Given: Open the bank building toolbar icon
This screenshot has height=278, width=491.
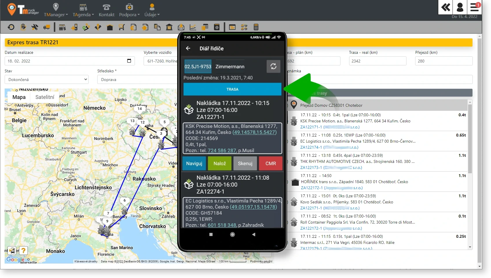Looking at the screenshot, I should point(169,27).
